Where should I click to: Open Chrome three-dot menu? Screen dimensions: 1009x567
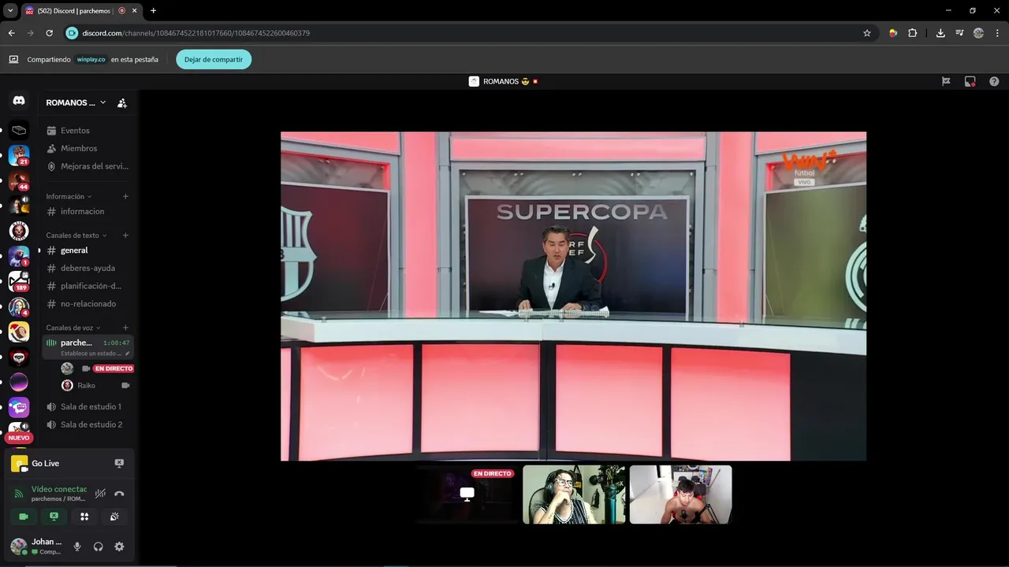coord(997,33)
